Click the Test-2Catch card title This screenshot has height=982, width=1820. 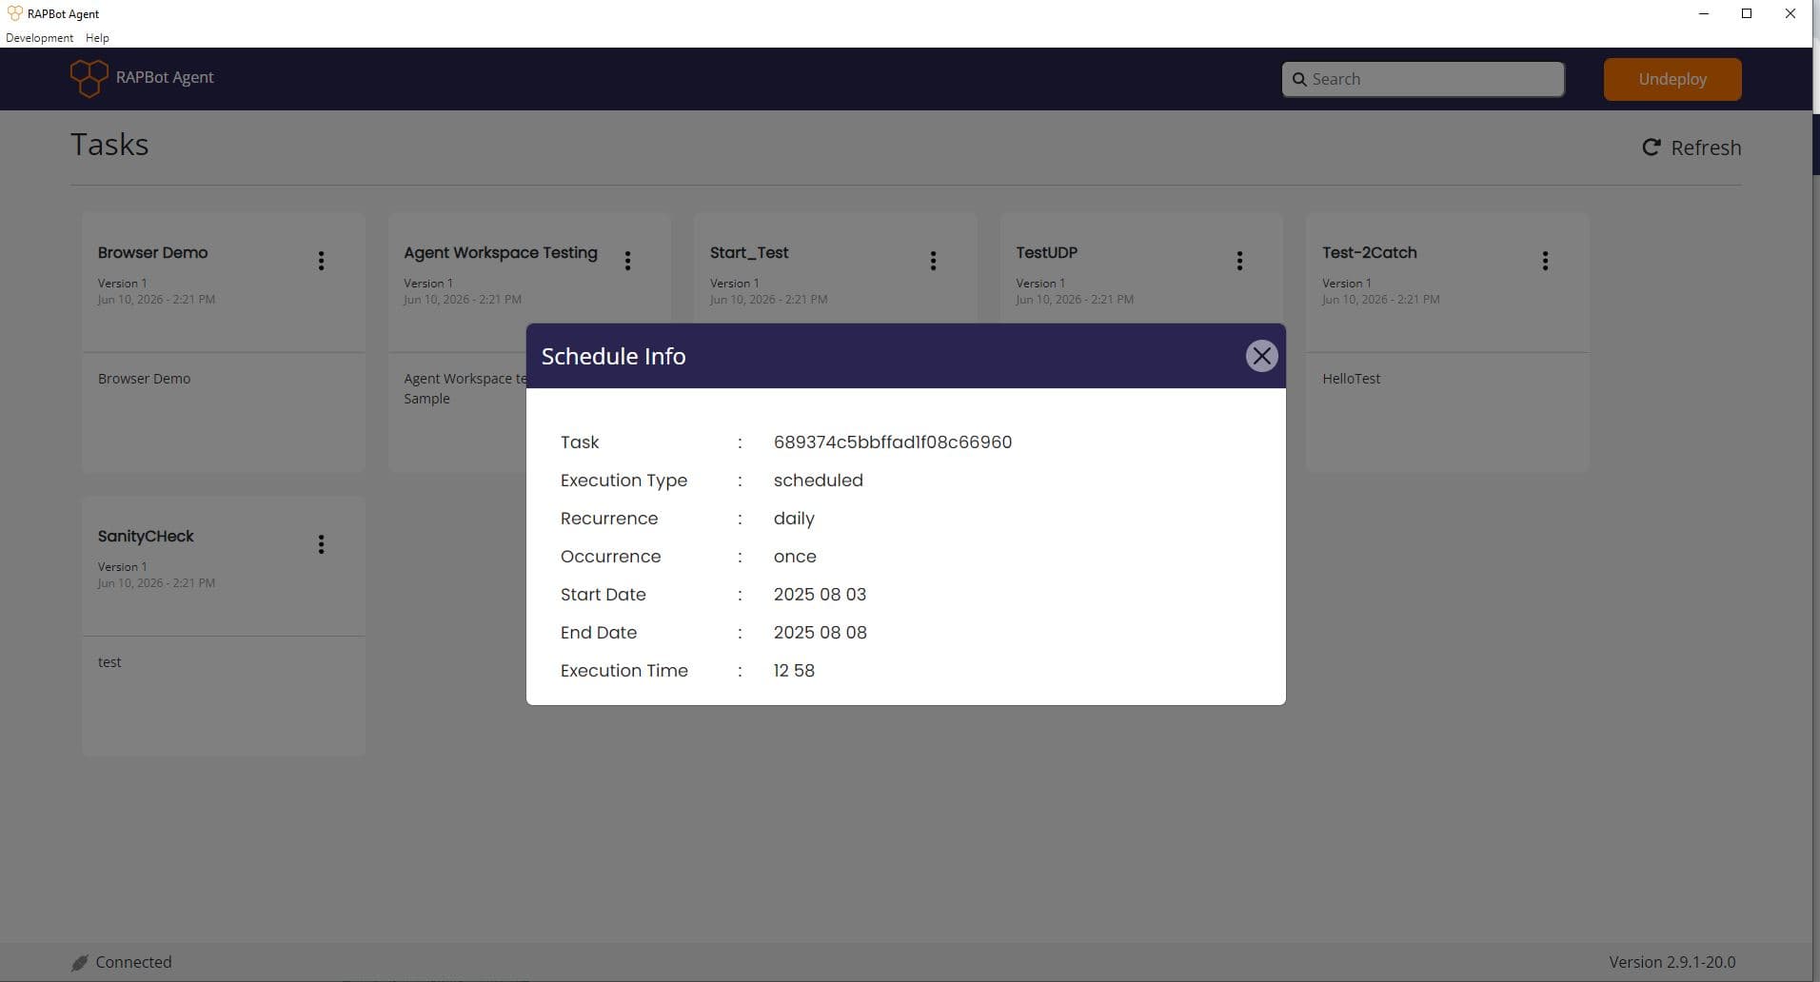(x=1369, y=252)
